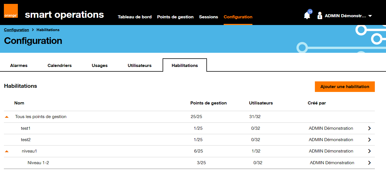386x180 pixels.
Task: Click Ajouter une habilitation button
Action: click(x=344, y=87)
